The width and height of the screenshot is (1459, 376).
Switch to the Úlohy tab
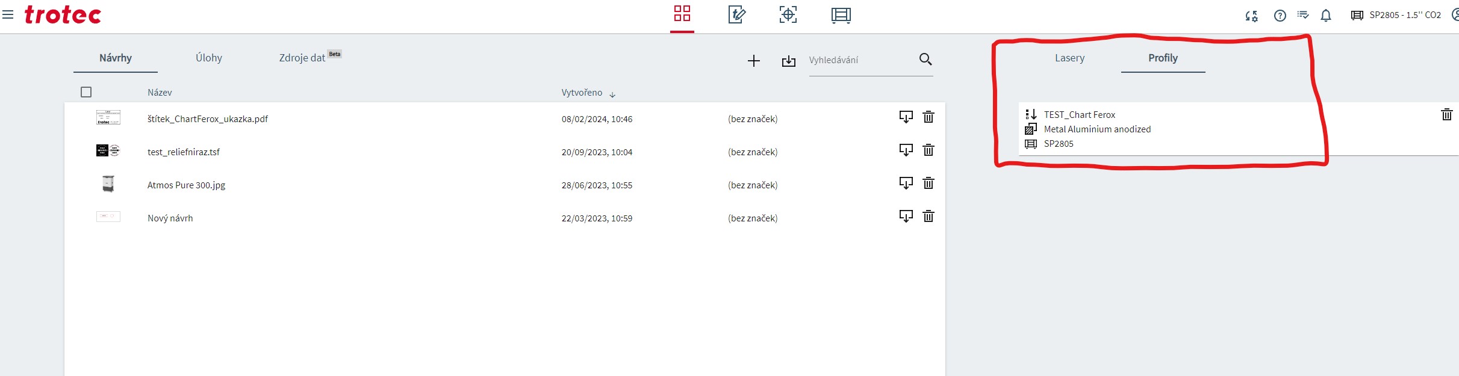pyautogui.click(x=208, y=58)
